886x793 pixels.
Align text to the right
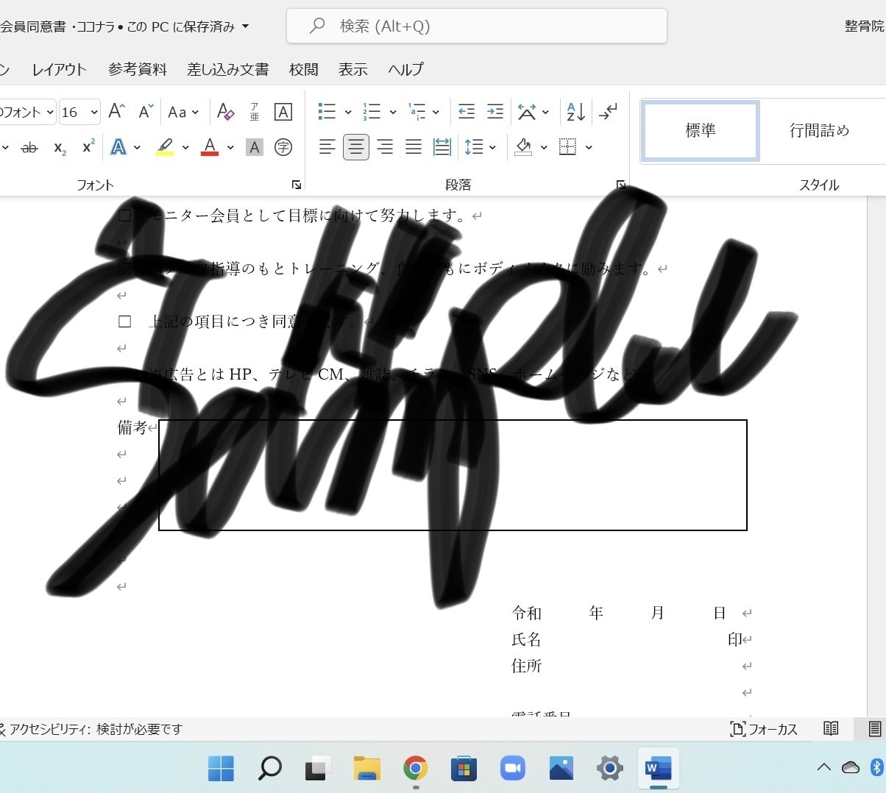[x=385, y=147]
